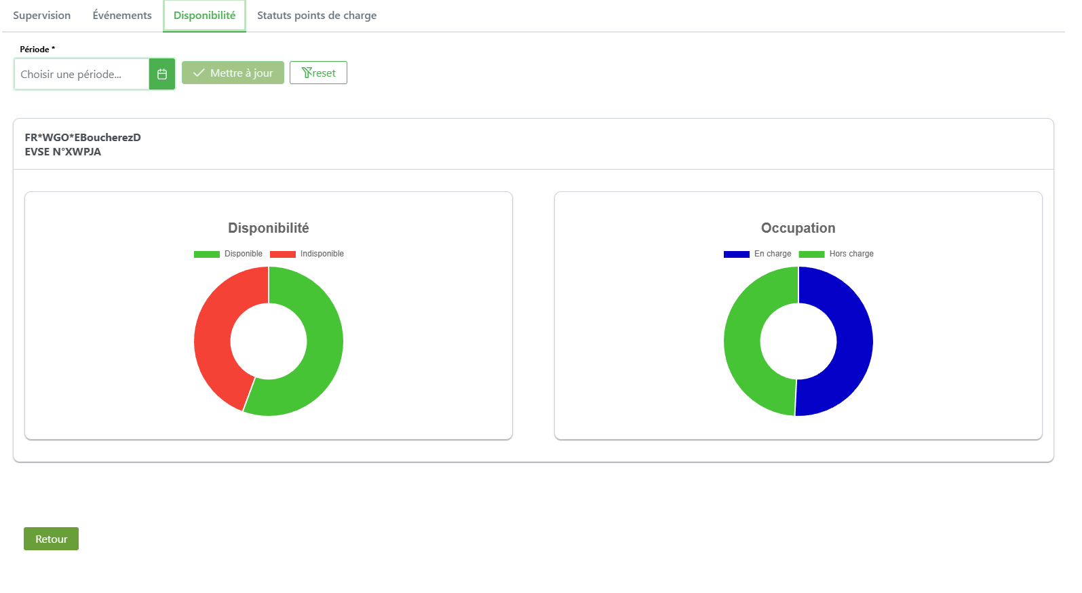
Task: Click the Retour button
Action: (x=51, y=539)
